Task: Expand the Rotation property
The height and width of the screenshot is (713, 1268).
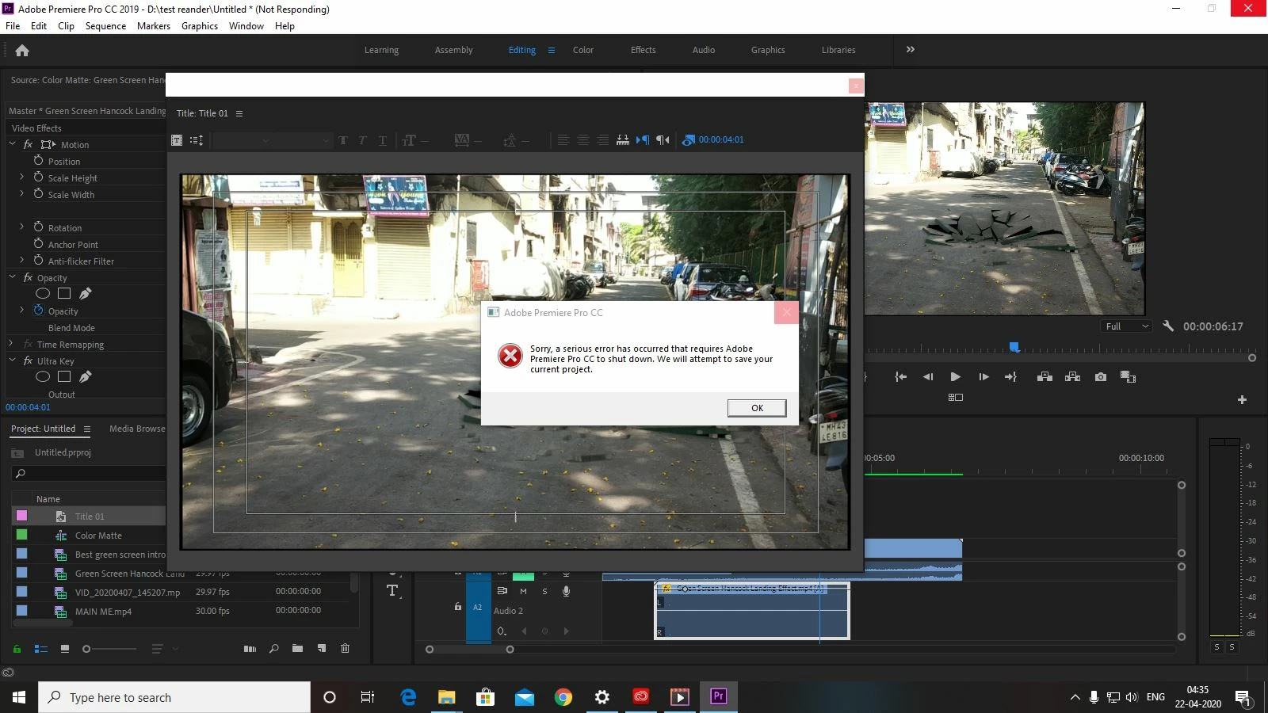Action: coord(22,227)
